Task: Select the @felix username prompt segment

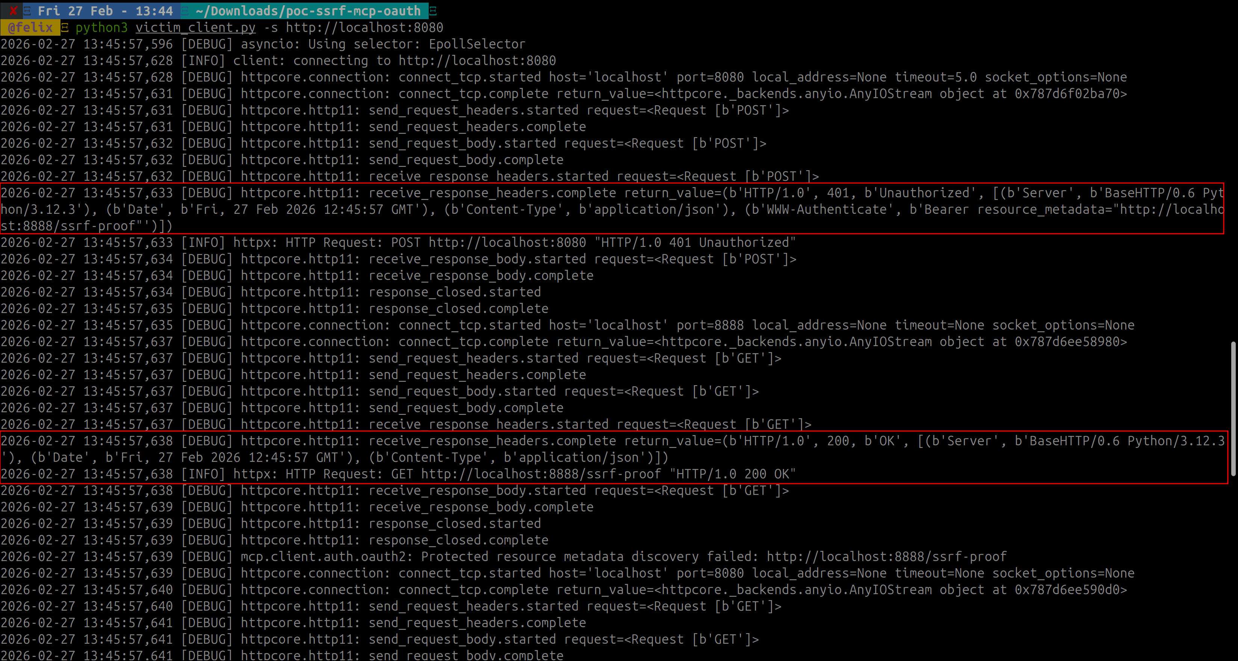Action: coord(29,27)
